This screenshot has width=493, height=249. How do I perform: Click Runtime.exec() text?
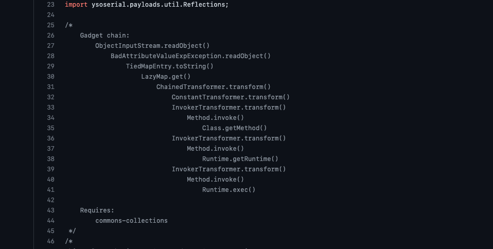click(228, 190)
